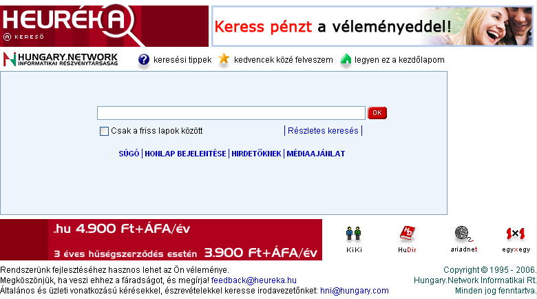
Task: Open the Hungary.Network company logo
Action: 61,59
